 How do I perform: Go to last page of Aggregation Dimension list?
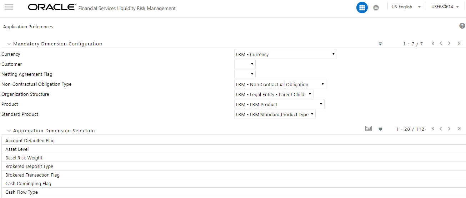click(x=459, y=129)
